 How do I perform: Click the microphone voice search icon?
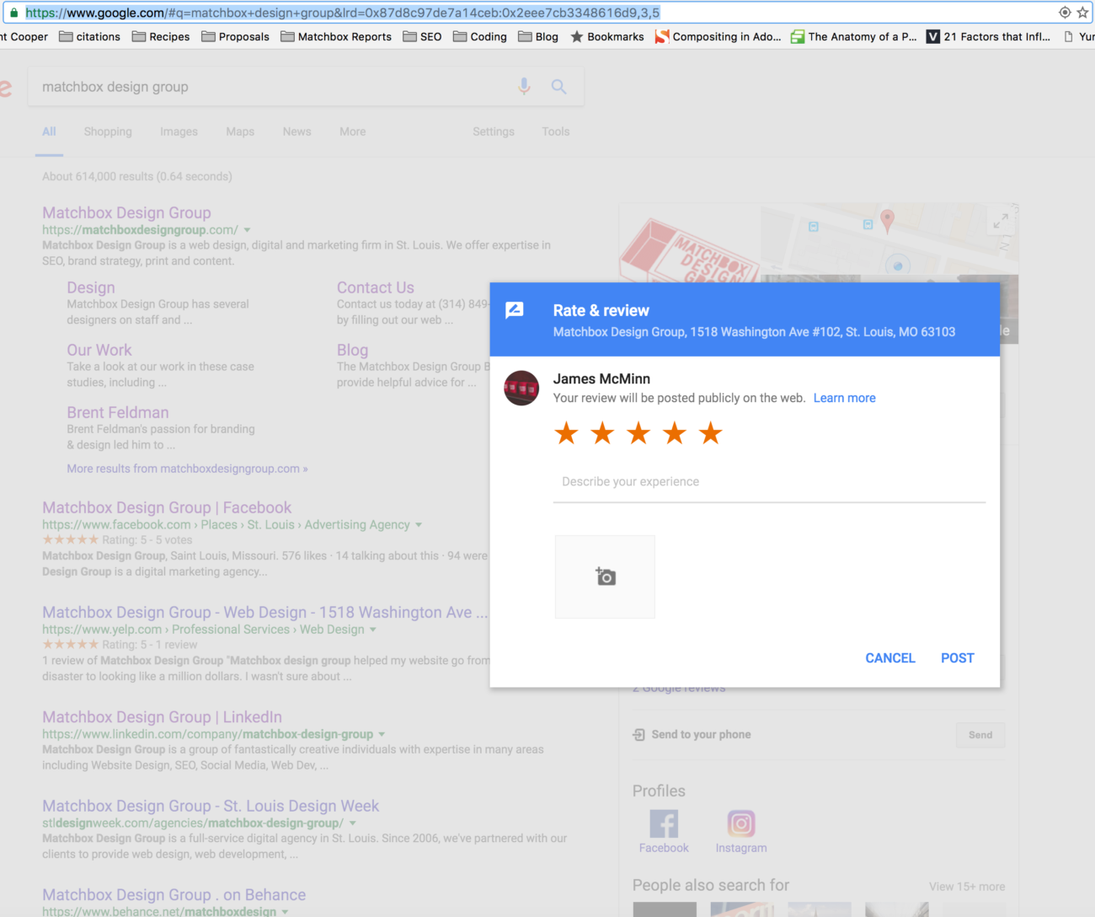pos(524,87)
